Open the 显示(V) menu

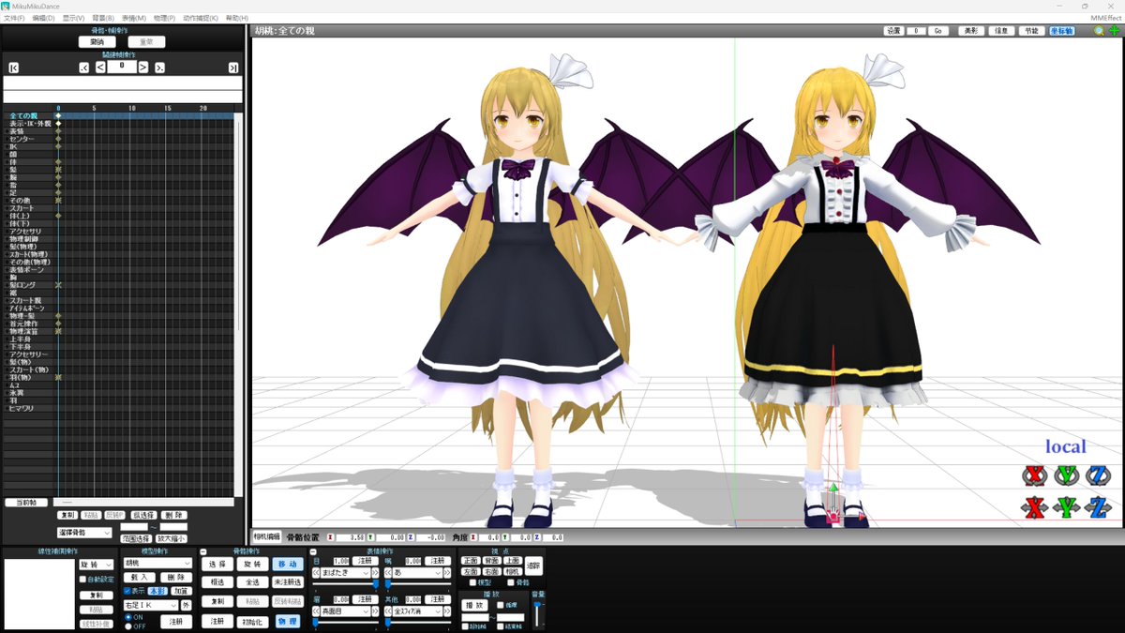pos(73,18)
